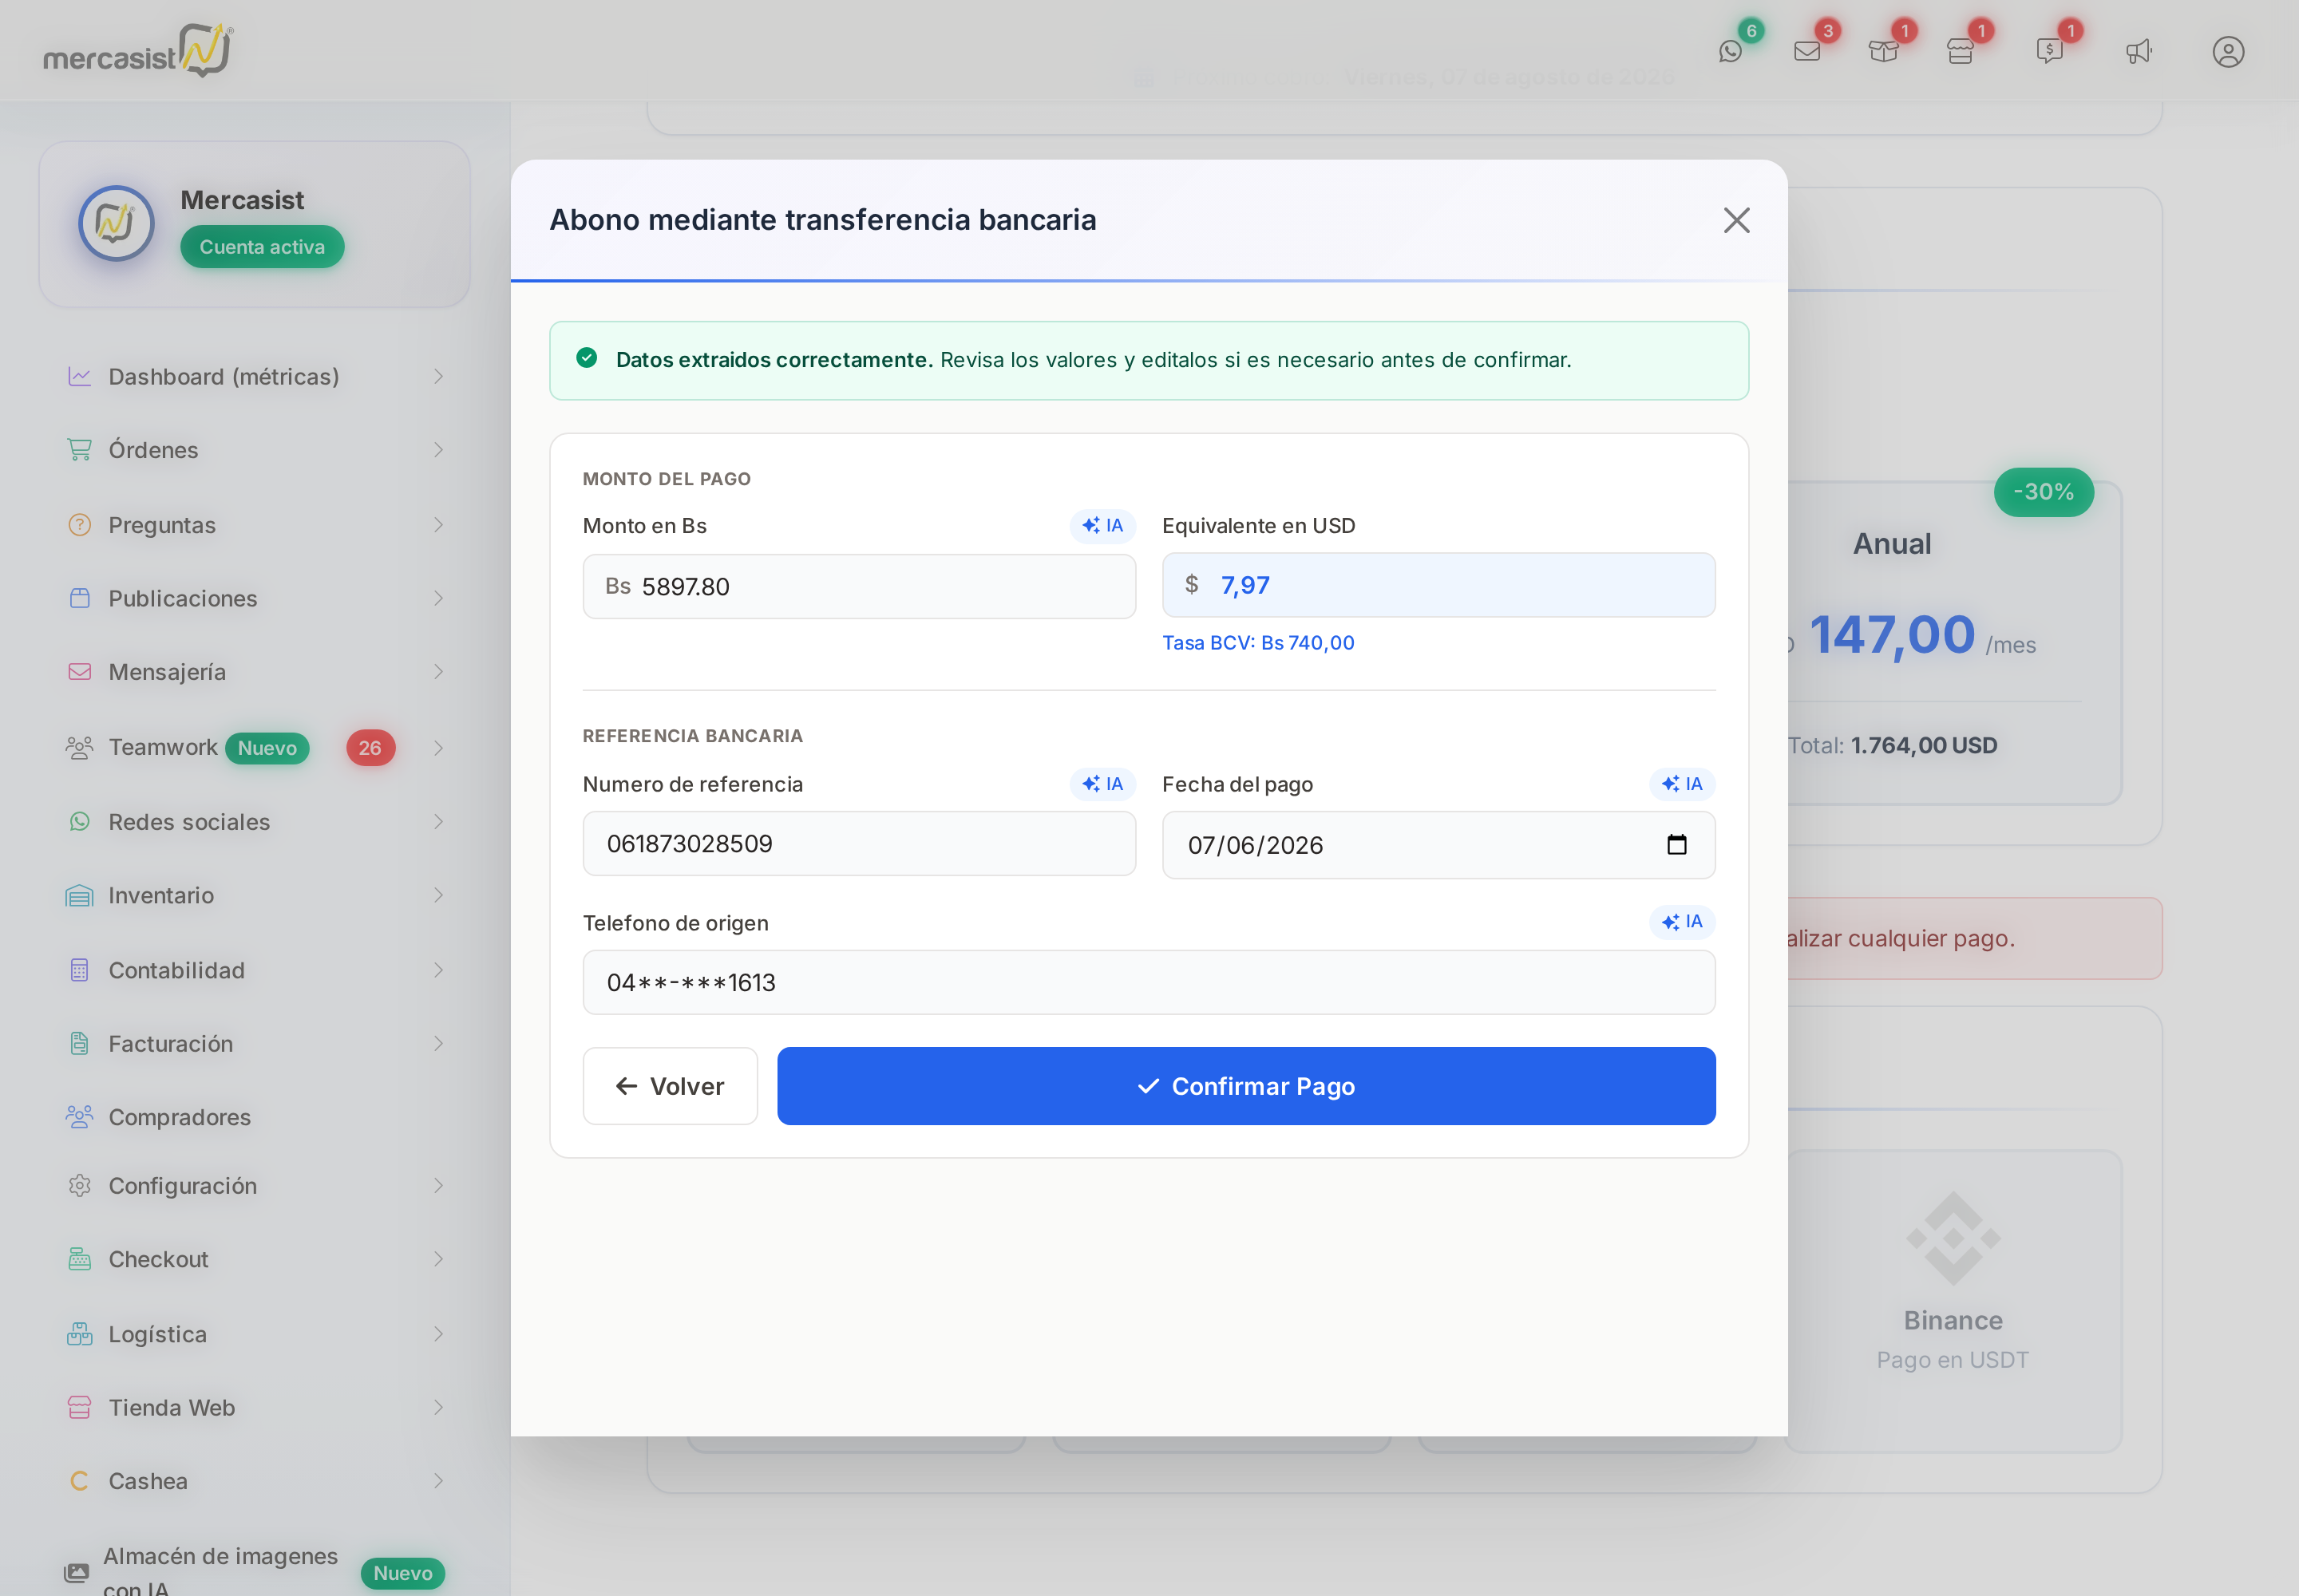Click the Preguntas question mark icon

(x=79, y=524)
